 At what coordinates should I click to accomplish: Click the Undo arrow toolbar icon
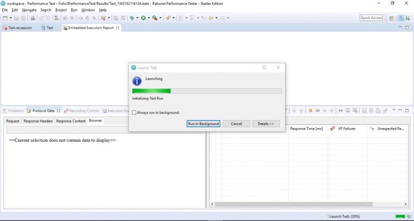click(42, 18)
